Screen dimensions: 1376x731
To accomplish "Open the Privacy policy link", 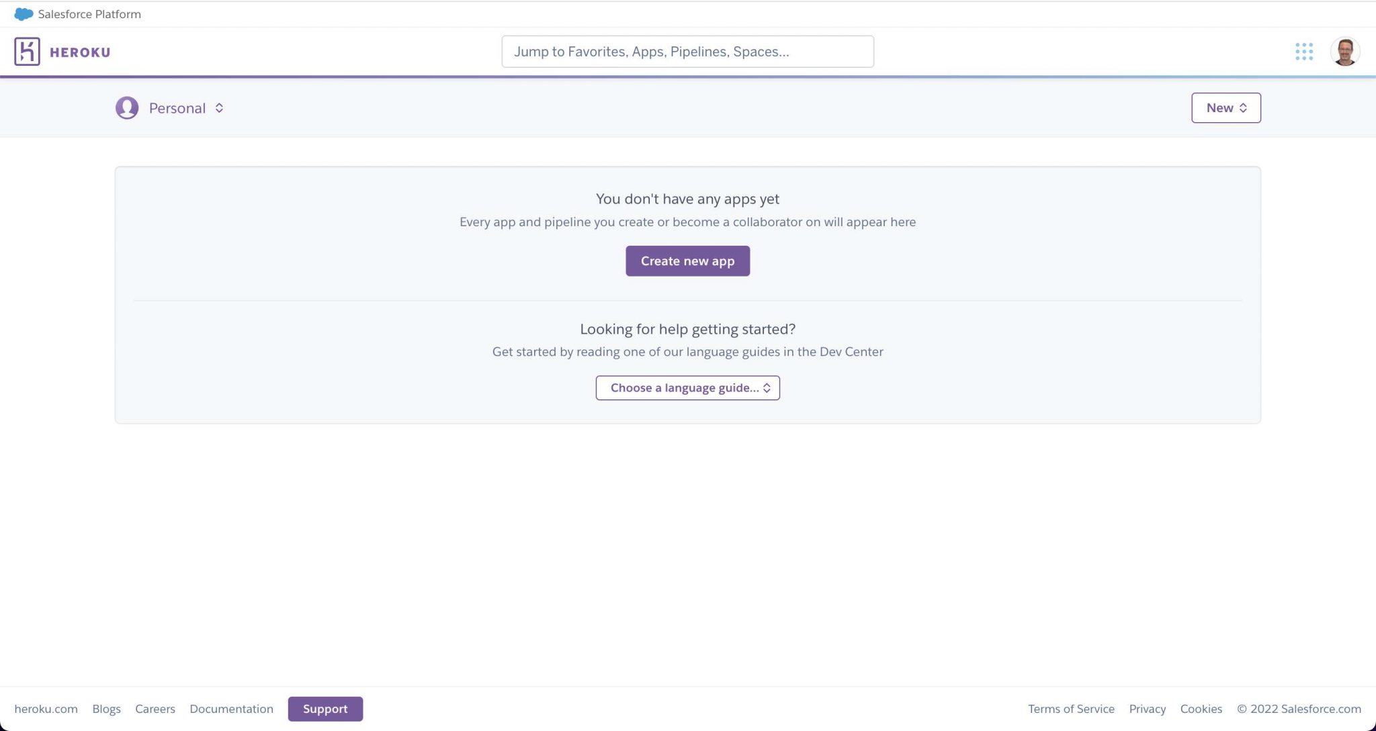I will point(1147,708).
